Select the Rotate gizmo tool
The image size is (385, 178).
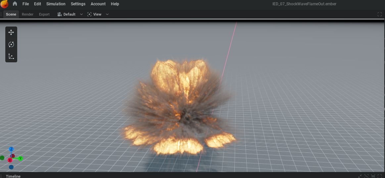click(11, 44)
